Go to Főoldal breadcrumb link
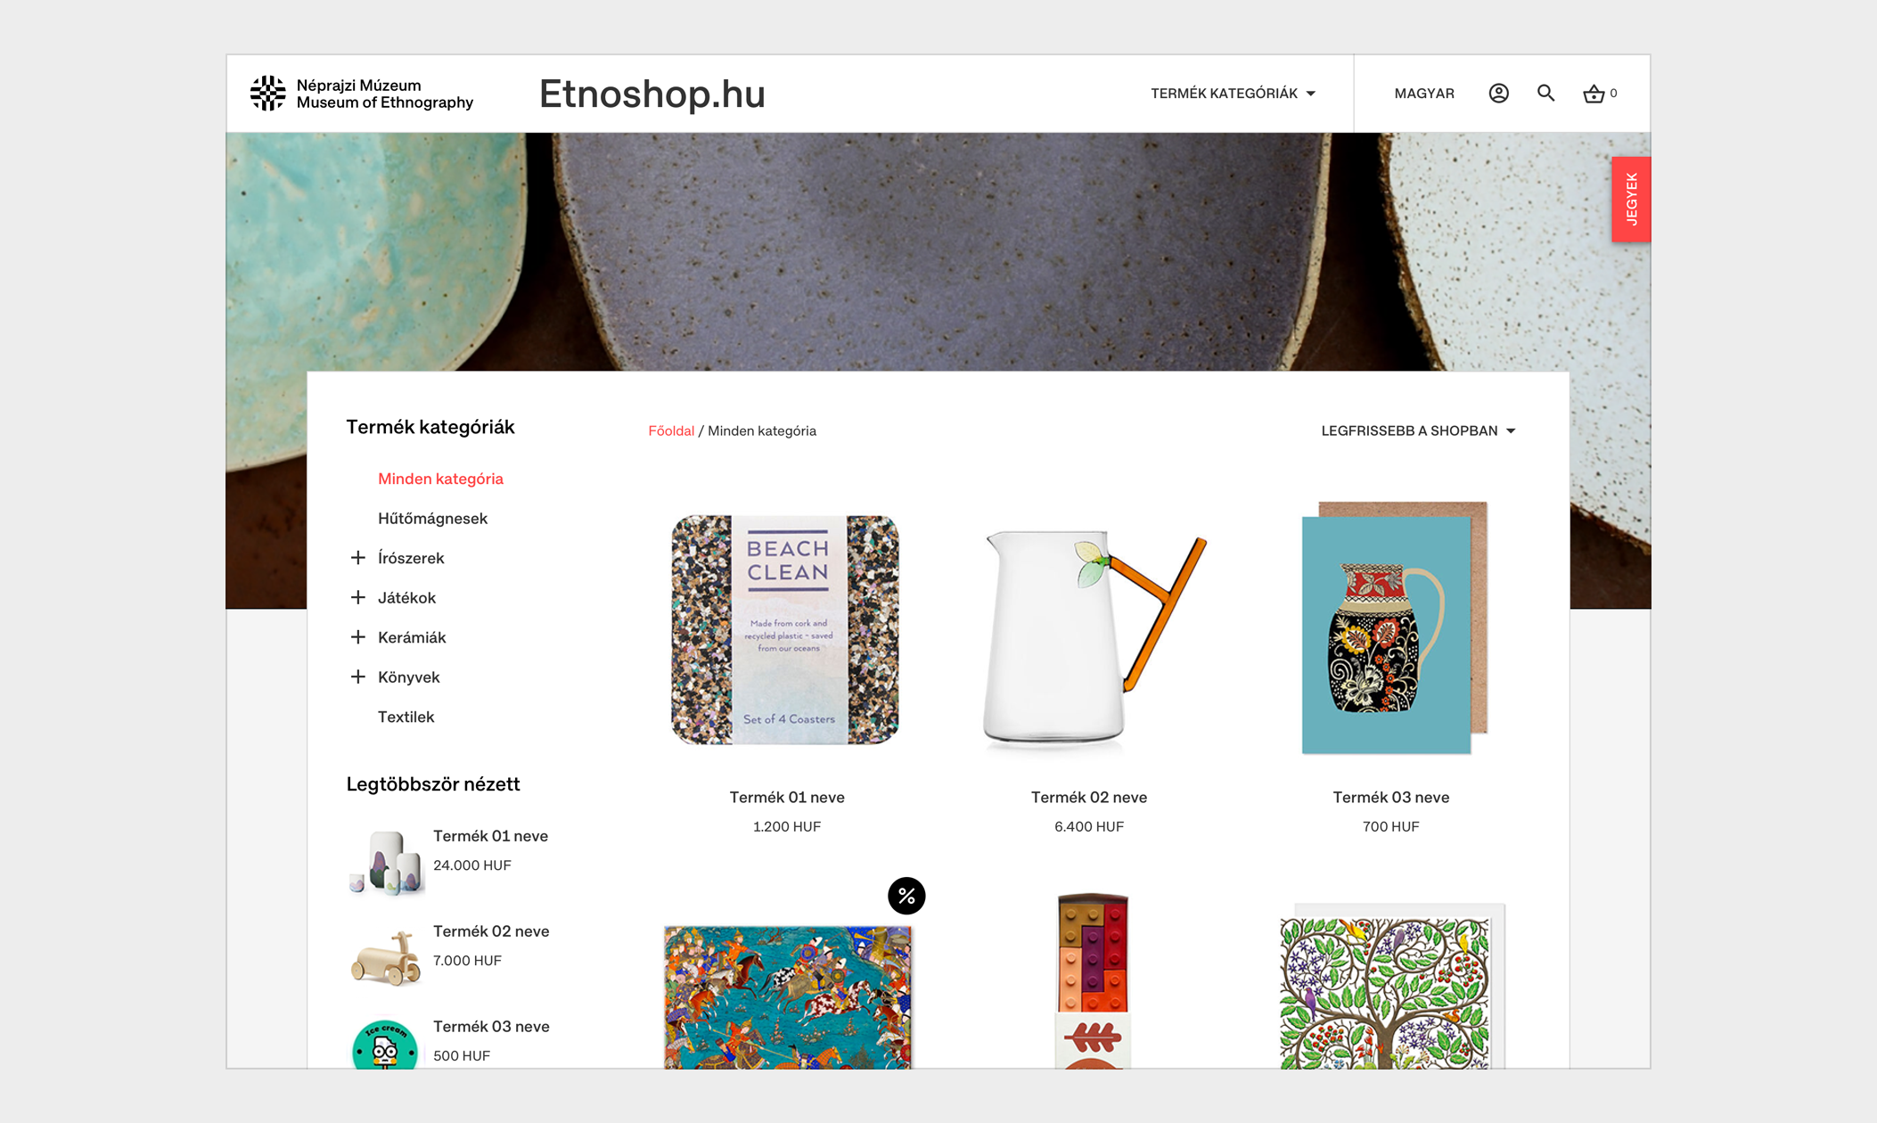 [x=671, y=430]
